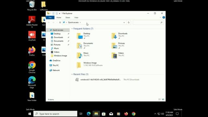The width and height of the screenshot is (208, 117).
Task: Open the File ribbon tab
Action: pos(50,18)
